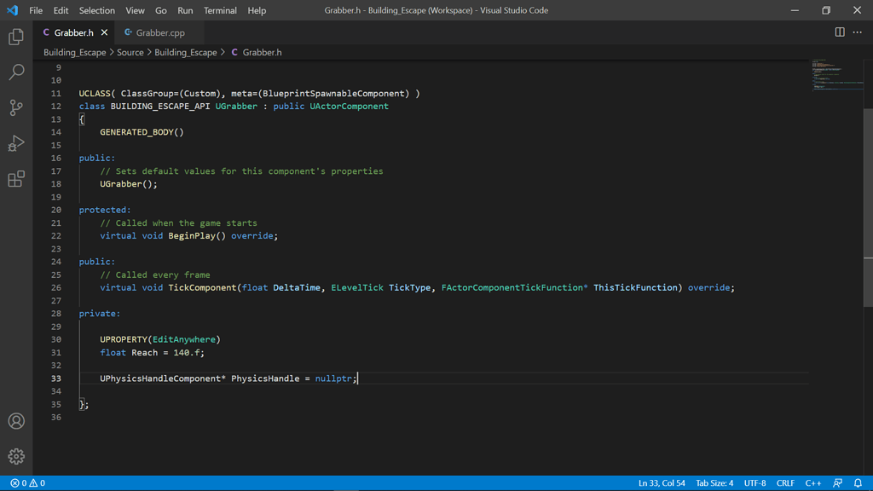Open the Extensions icon
The height and width of the screenshot is (491, 873).
coord(15,179)
